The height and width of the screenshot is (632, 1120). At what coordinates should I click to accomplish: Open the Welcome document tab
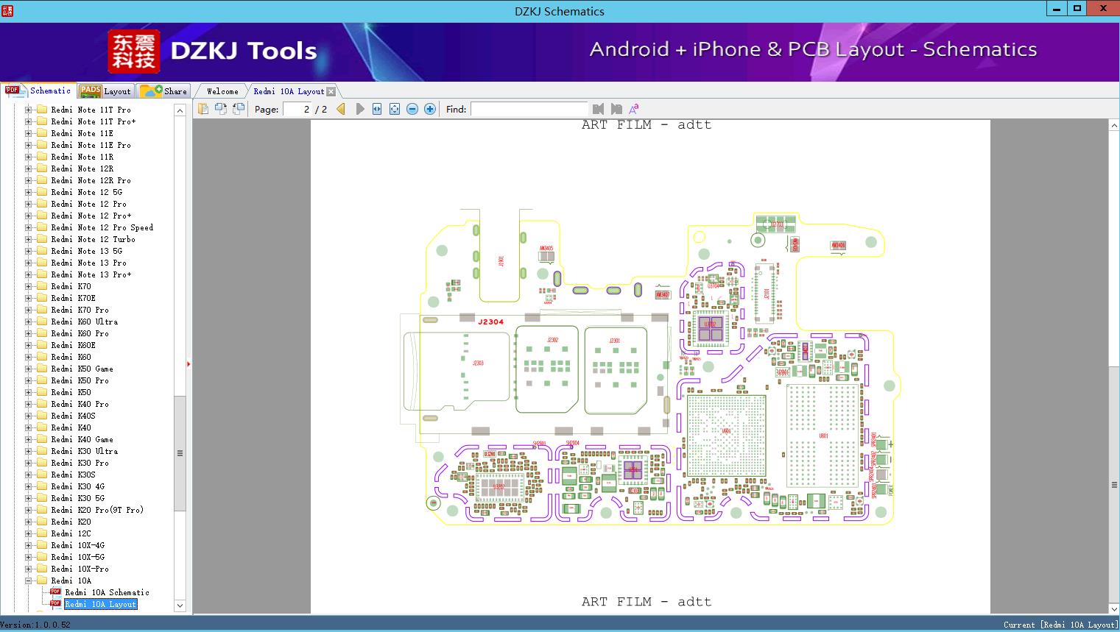click(222, 91)
